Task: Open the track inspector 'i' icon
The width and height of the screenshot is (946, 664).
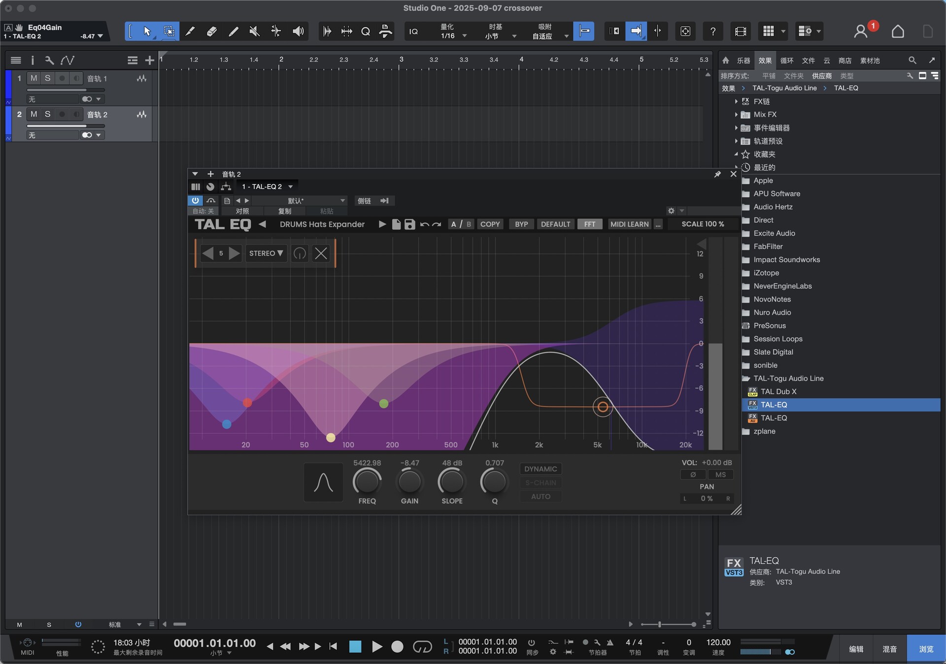Action: click(33, 60)
